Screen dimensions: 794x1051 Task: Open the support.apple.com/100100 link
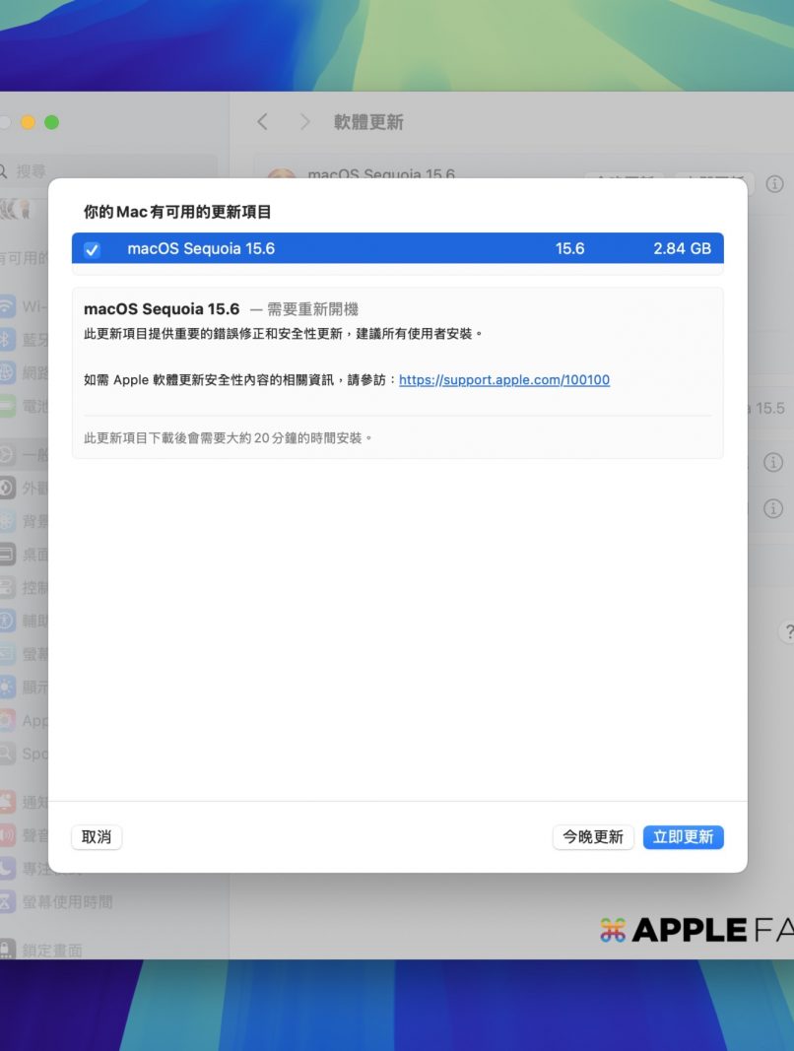(503, 380)
